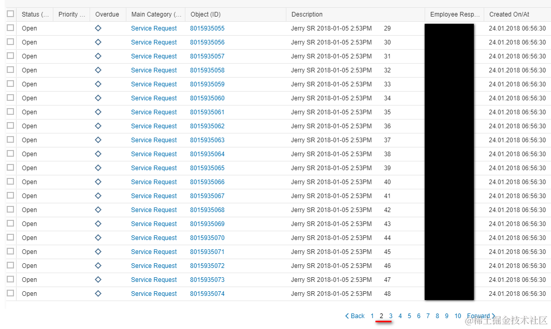Open object ID 8015935056

(x=207, y=42)
